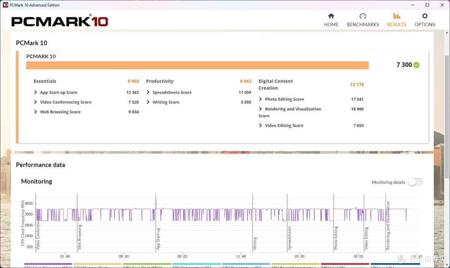The width and height of the screenshot is (450, 268).
Task: Maximize the PCMark 10 window
Action: [x=427, y=5]
